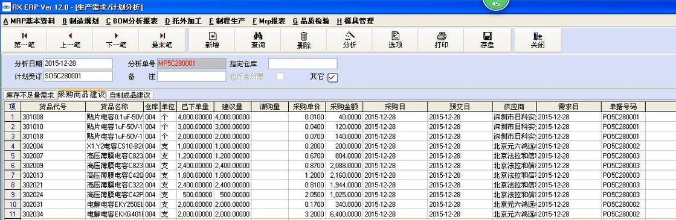Open menu F Mrp报表
The image size is (676, 220).
(269, 20)
